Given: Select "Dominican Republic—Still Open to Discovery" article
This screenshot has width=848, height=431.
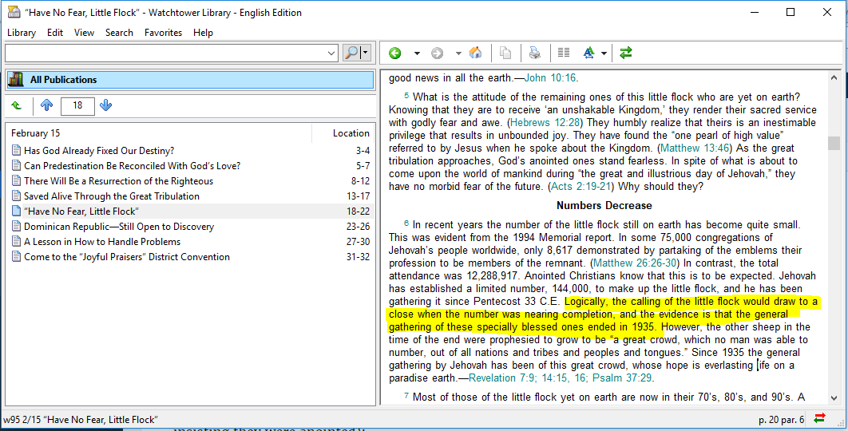Looking at the screenshot, I should 119,227.
